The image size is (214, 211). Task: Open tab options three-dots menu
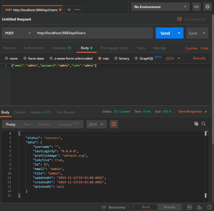tap(77, 10)
